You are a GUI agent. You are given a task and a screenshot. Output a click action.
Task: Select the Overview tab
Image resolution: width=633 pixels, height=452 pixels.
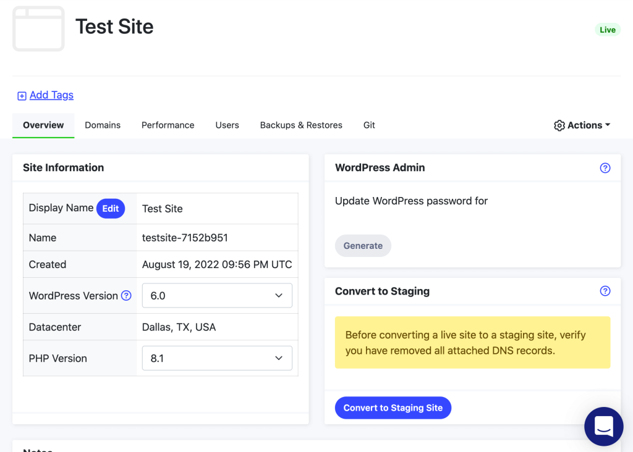pos(43,125)
